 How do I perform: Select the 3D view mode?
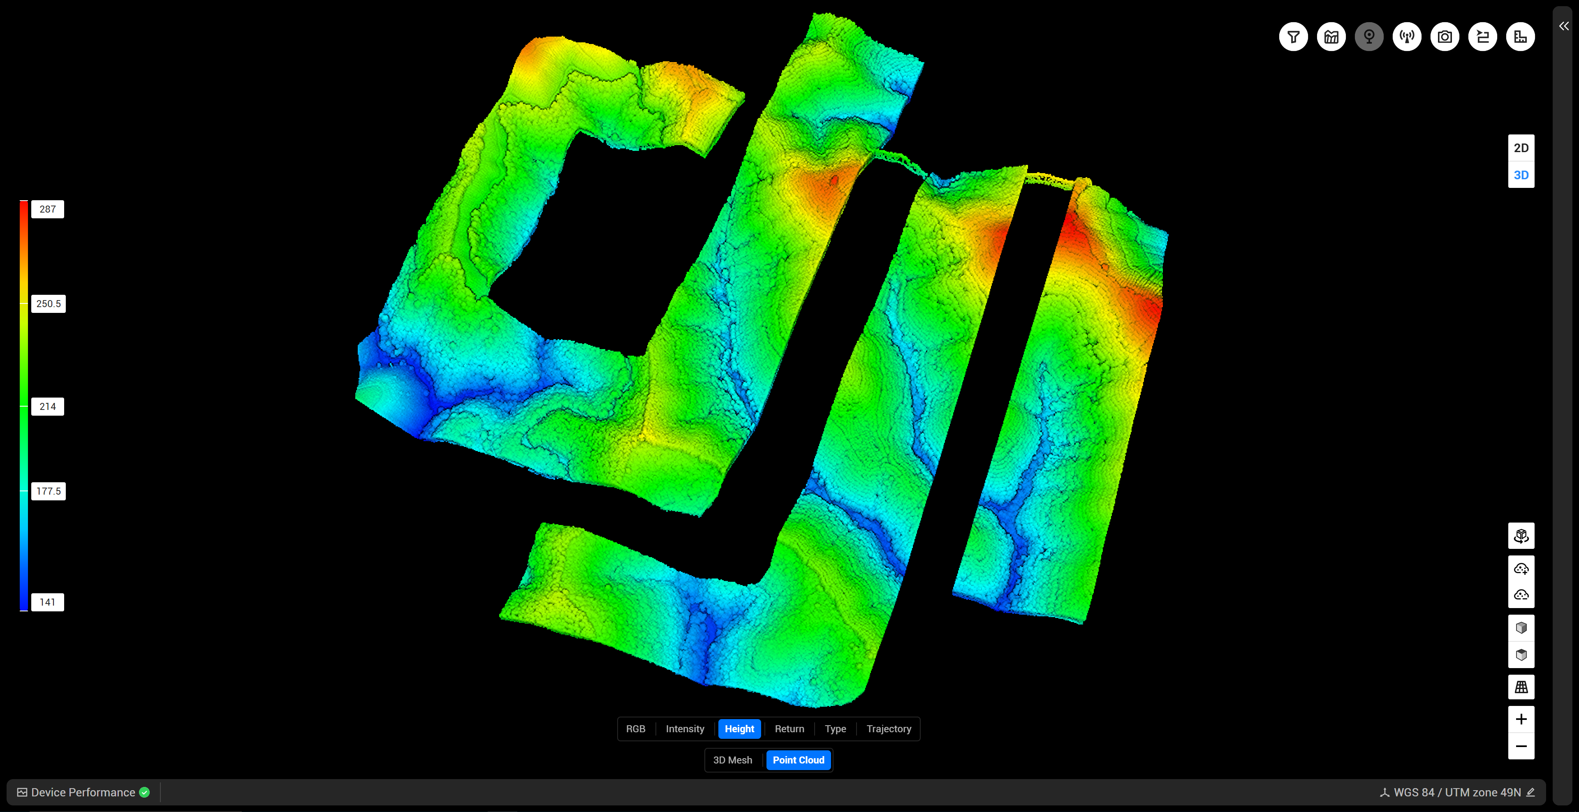click(x=1521, y=175)
